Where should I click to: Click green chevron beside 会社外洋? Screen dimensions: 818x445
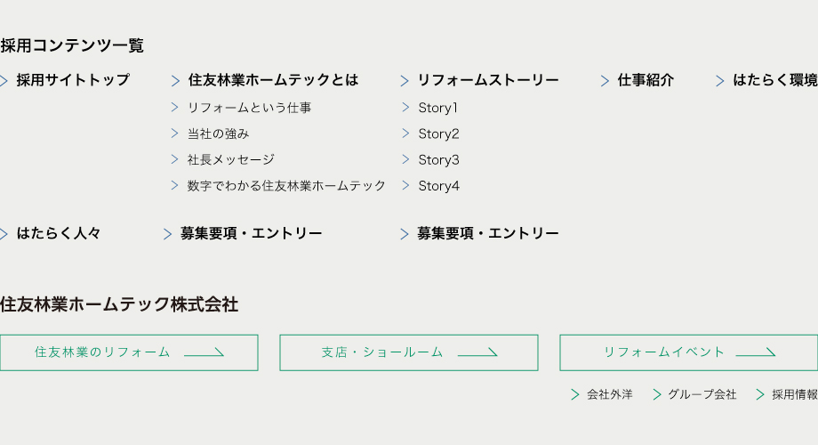575,394
